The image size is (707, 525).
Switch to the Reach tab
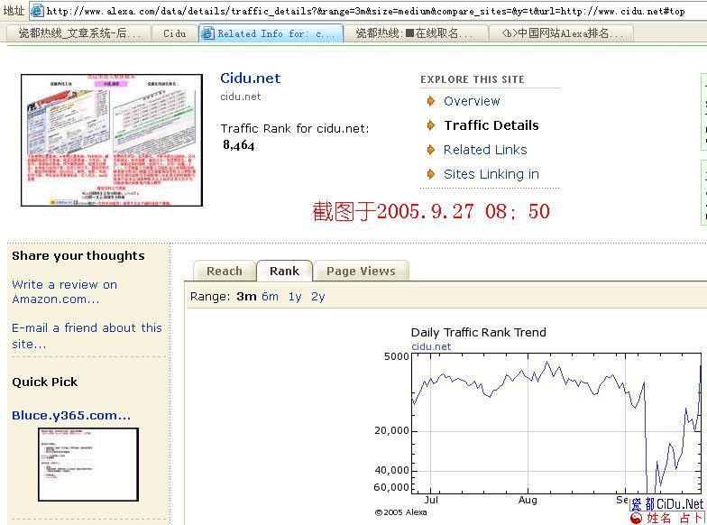click(x=224, y=271)
